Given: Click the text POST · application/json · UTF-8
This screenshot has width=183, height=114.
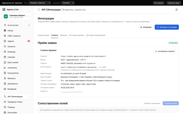Looking at the screenshot, I should click(73, 60).
